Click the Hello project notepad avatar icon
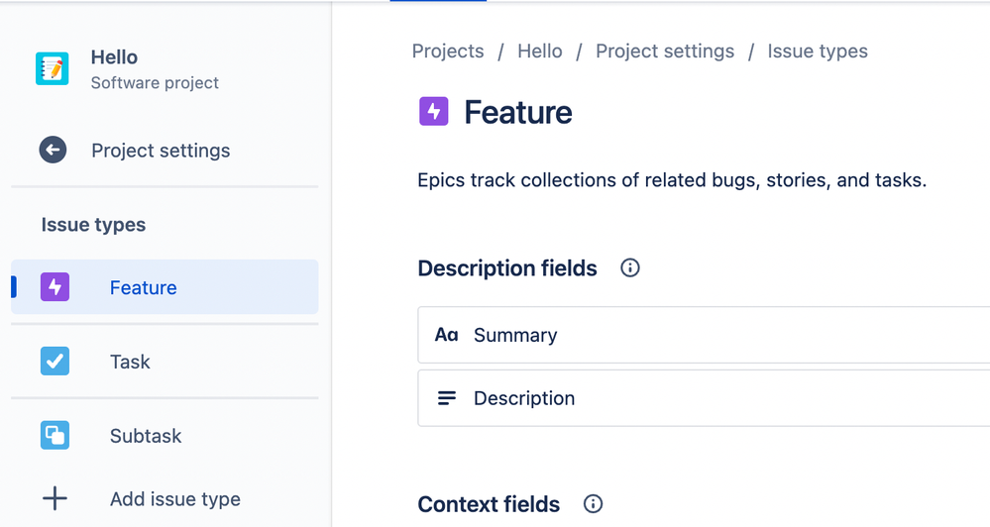 coord(52,68)
